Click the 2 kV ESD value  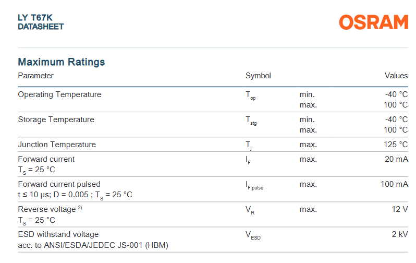coord(400,234)
